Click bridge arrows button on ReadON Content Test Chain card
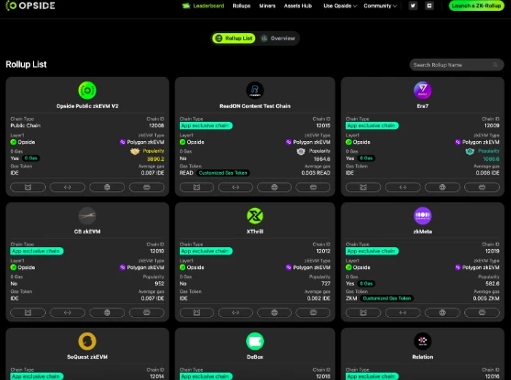 235,187
